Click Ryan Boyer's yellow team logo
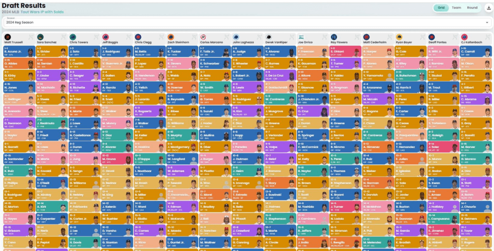 [398, 37]
